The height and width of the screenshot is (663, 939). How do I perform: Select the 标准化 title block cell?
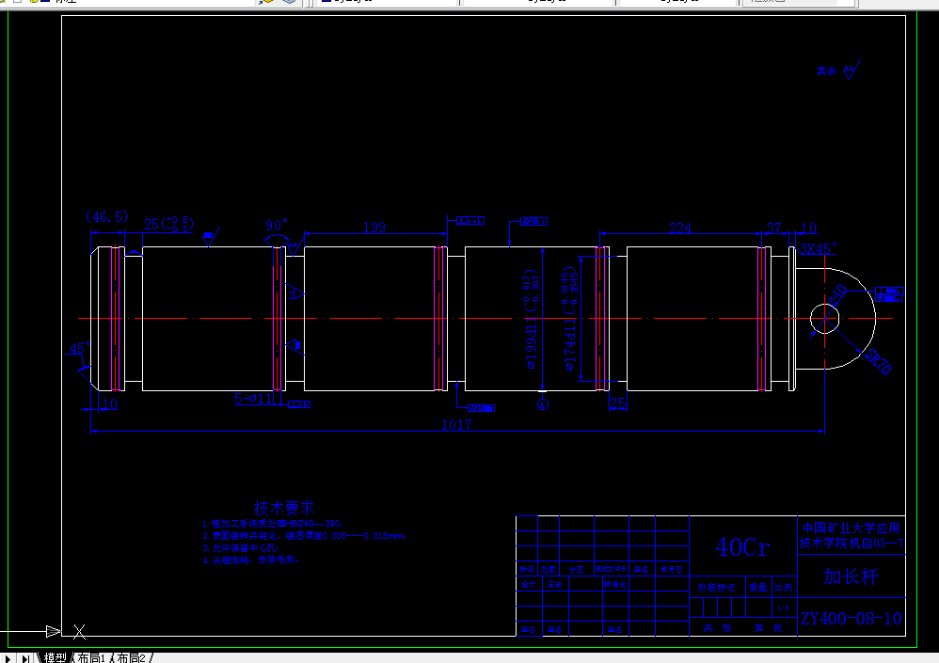(x=615, y=585)
